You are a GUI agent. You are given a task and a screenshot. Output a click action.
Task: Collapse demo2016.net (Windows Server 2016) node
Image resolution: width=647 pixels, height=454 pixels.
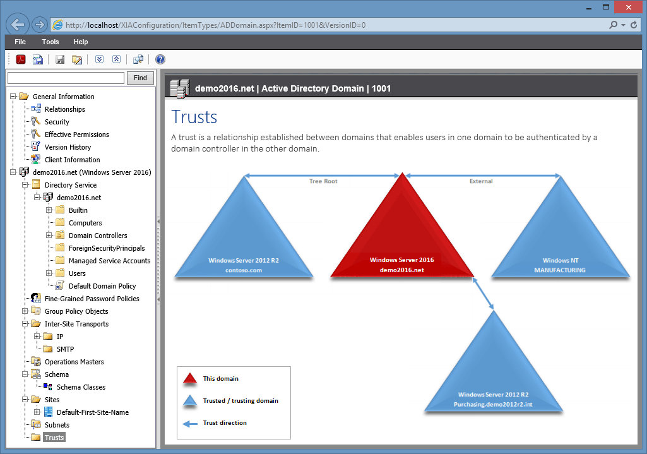tap(13, 172)
